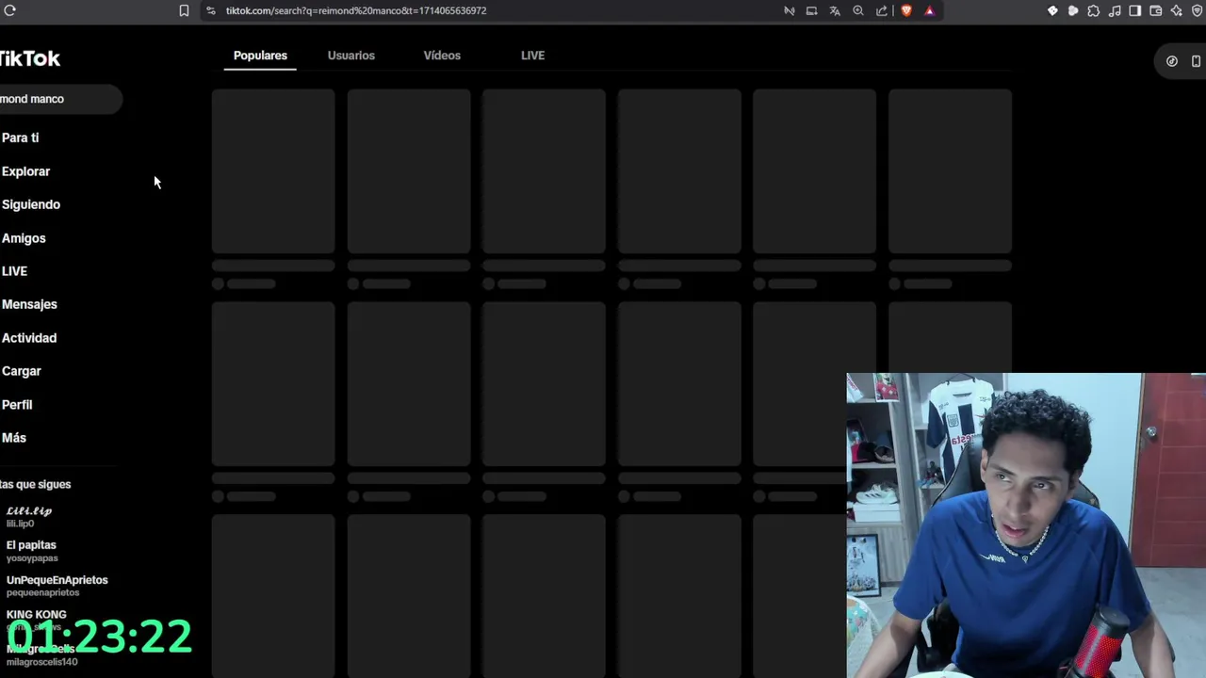
Task: Open followed account milagroscelis140
Action: point(42,655)
